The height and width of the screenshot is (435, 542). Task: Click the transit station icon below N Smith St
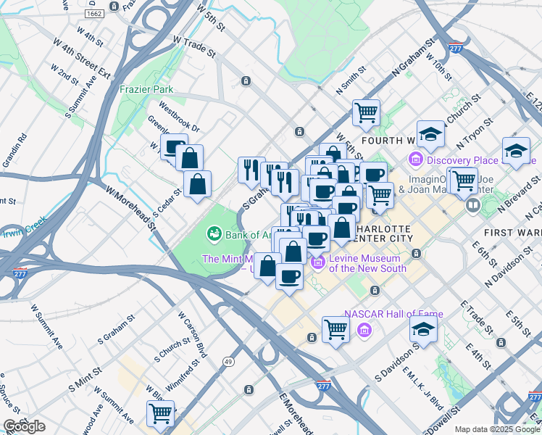tap(299, 132)
